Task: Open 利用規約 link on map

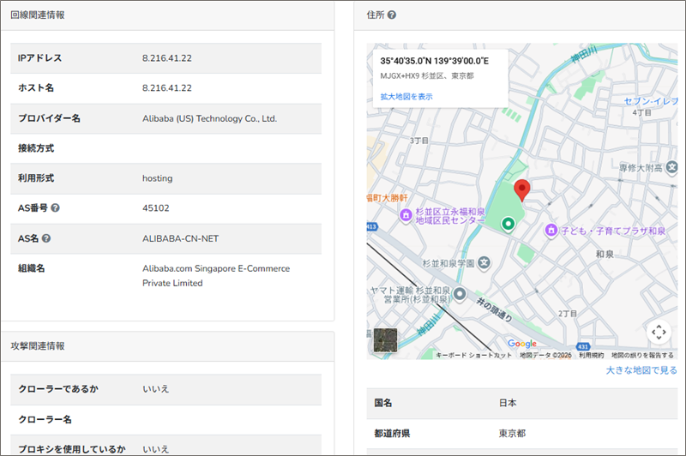Action: coord(591,355)
